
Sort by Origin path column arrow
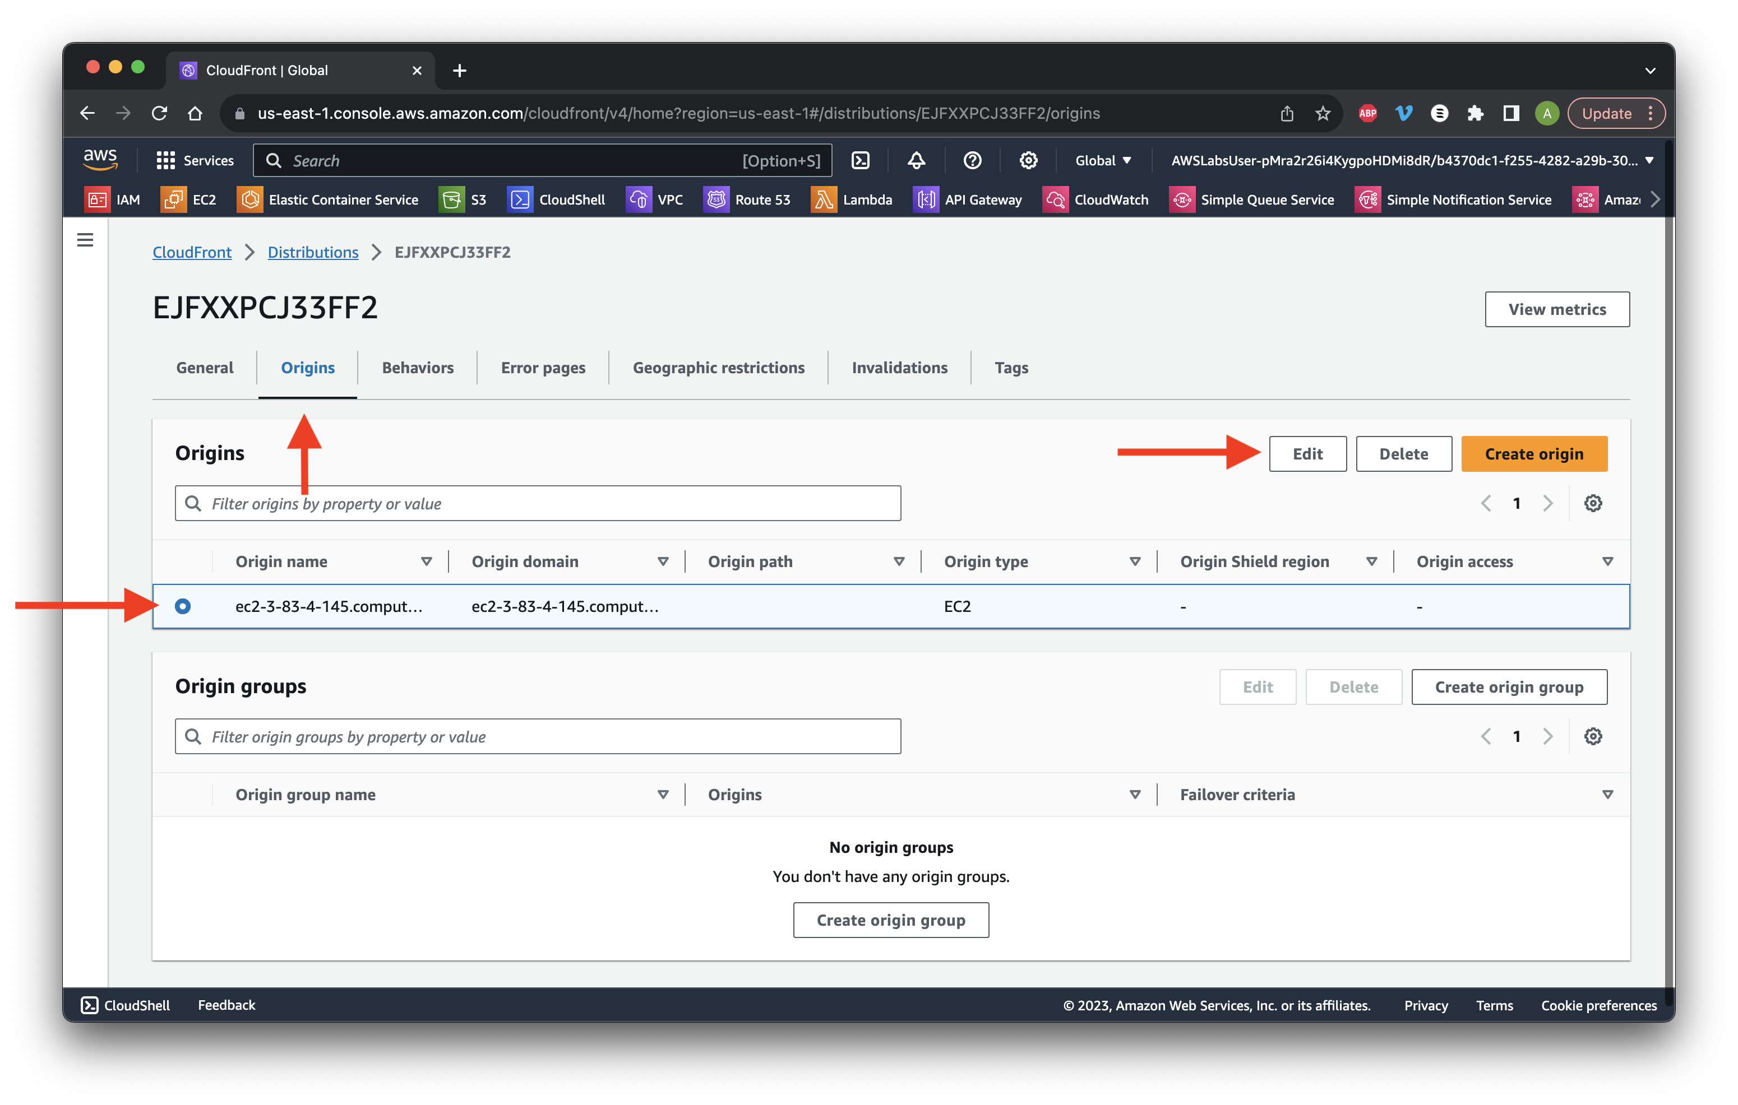(x=899, y=561)
